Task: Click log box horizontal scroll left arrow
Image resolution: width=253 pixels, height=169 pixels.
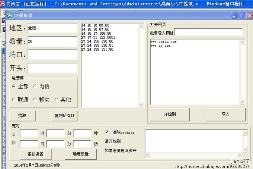Action: [x=148, y=155]
